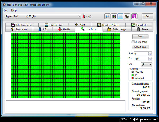The height and width of the screenshot is (122, 159).
Task: Switch to the Benchmark tab
Action: 19,29
